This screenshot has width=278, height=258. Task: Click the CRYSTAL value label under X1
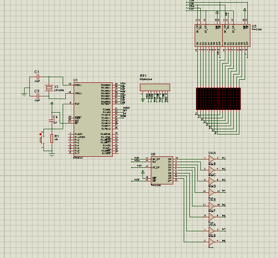(x=59, y=90)
